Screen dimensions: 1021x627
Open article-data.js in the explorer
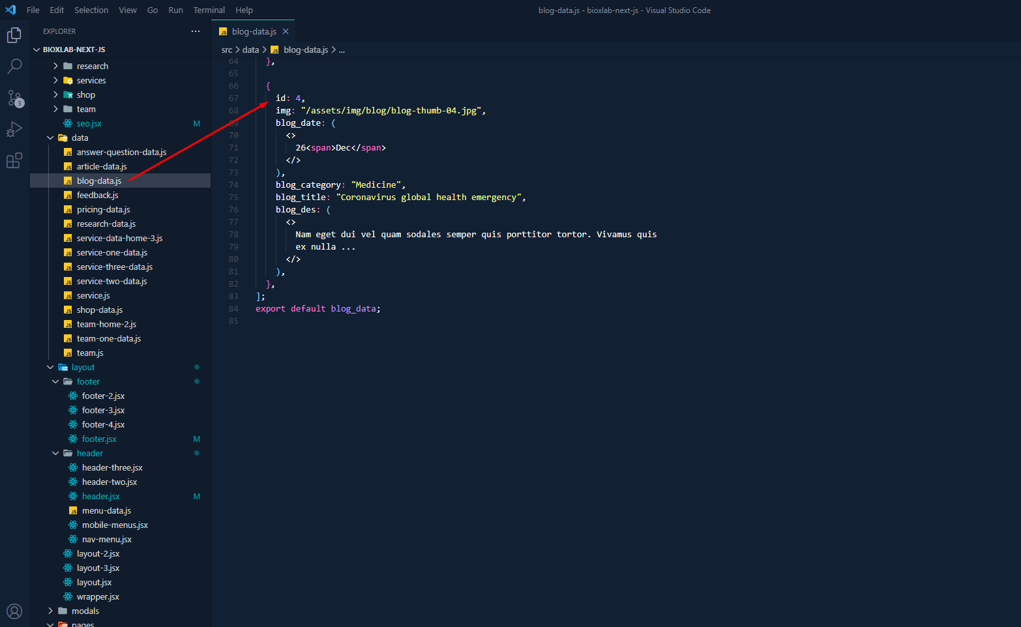(101, 167)
